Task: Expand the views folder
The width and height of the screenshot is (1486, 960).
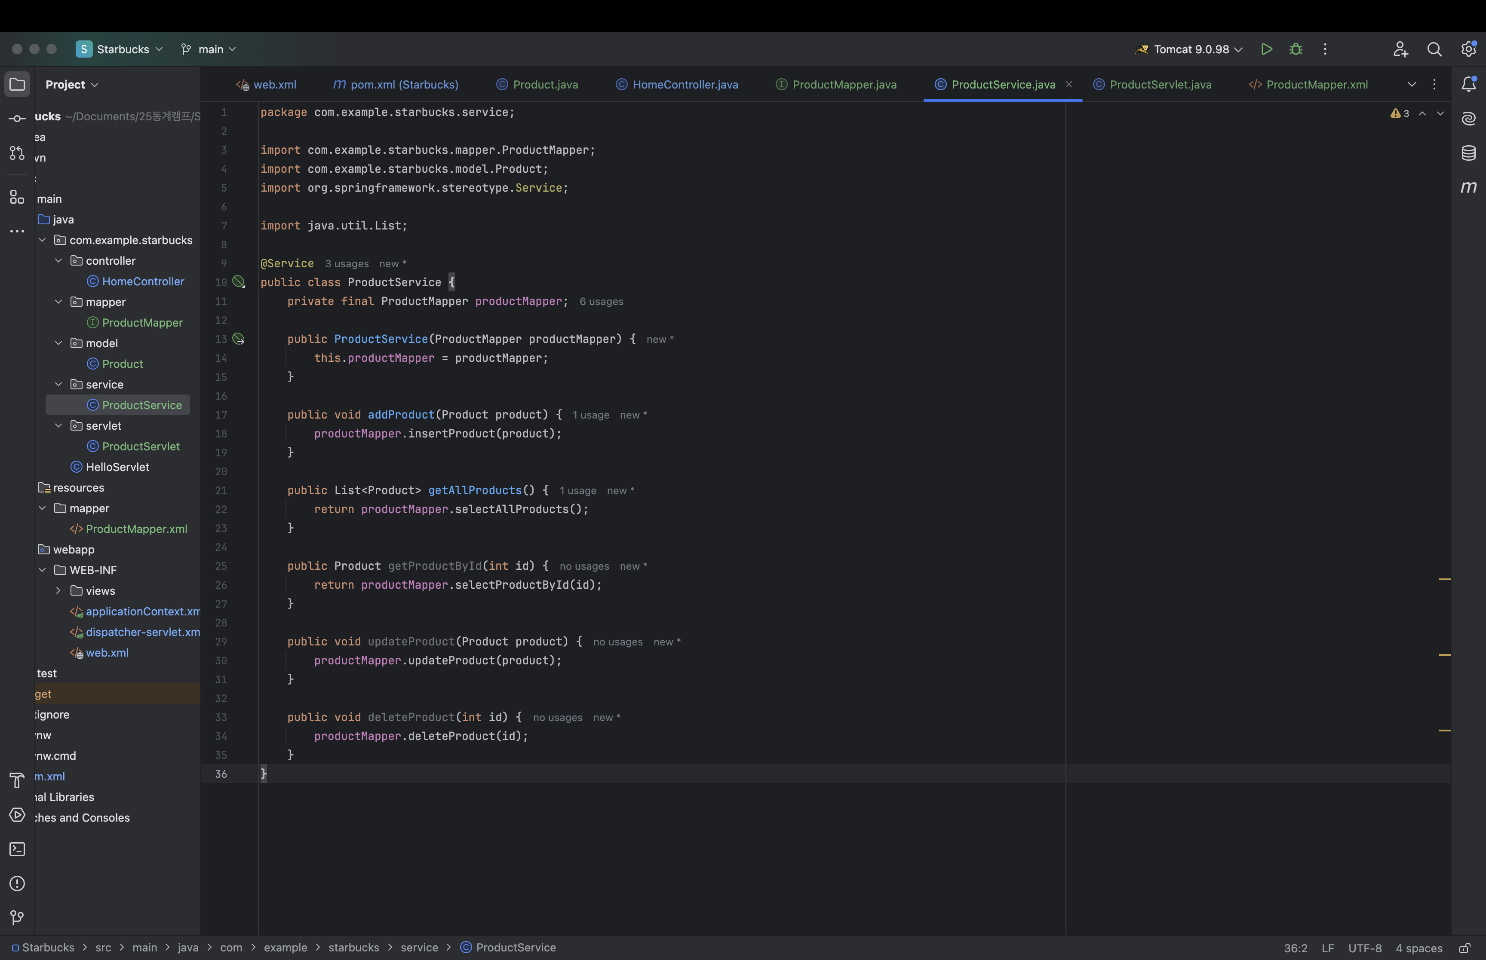Action: click(58, 590)
